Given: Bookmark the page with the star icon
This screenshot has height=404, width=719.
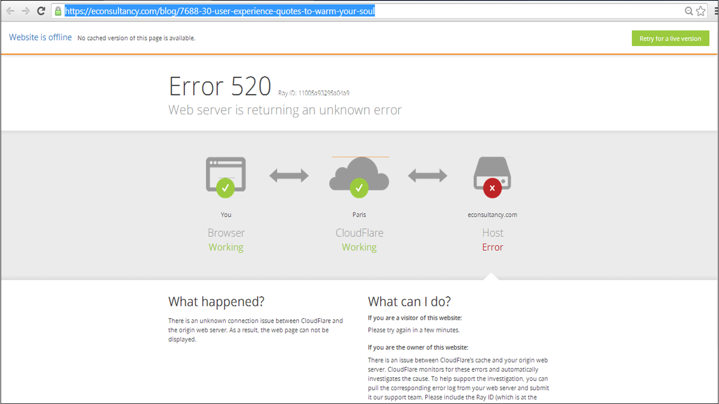Looking at the screenshot, I should (x=702, y=10).
